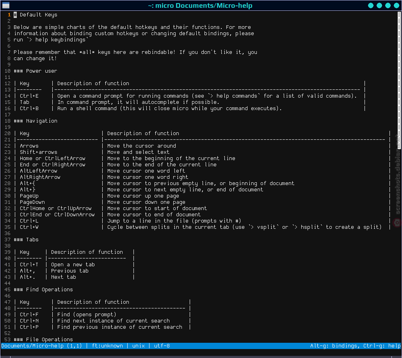Viewport: 402px width, 358px height.
Task: Click 'can change it!' line
Action: (x=36, y=58)
